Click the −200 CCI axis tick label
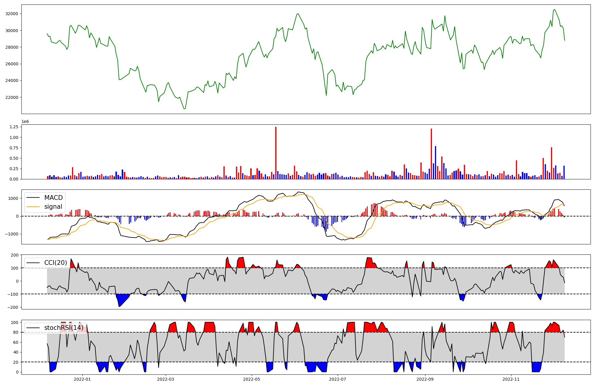 tap(12, 307)
